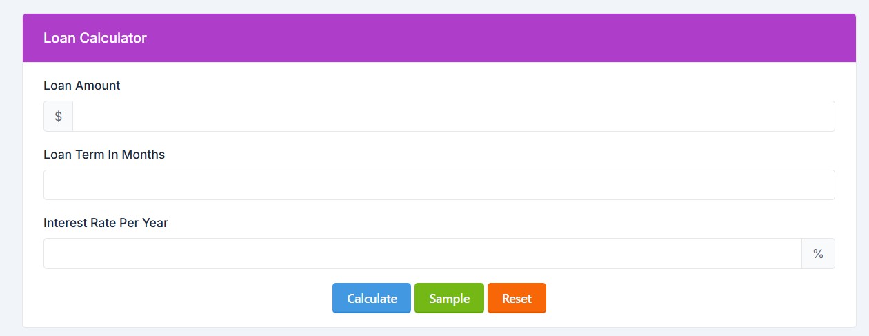Focus the Loan Amount input field

point(453,116)
